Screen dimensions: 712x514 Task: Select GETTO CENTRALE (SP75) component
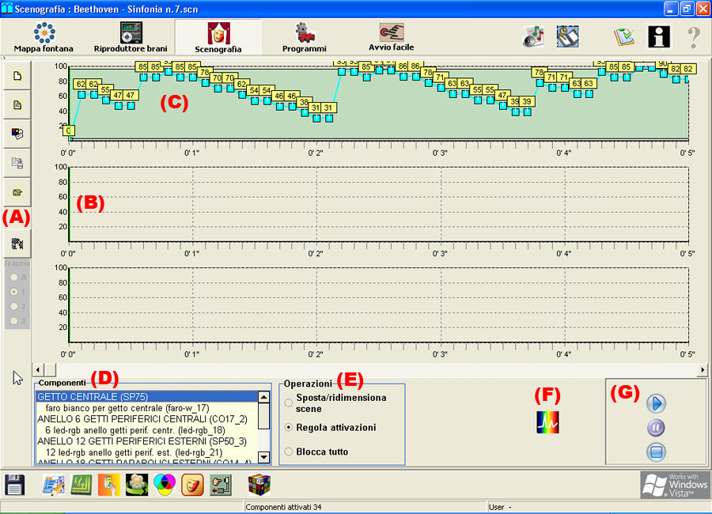tap(146, 397)
